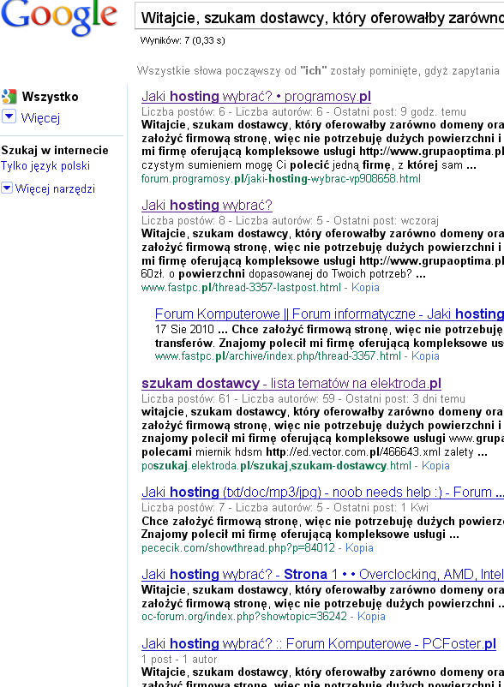Image resolution: width=504 pixels, height=687 pixels.
Task: Click 'Liczba postów: 8 - Liczba autorów: 5' line
Action: click(x=290, y=220)
